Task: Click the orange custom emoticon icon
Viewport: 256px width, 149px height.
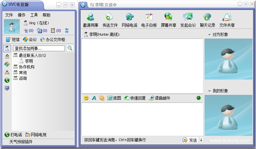Action: click(102, 98)
